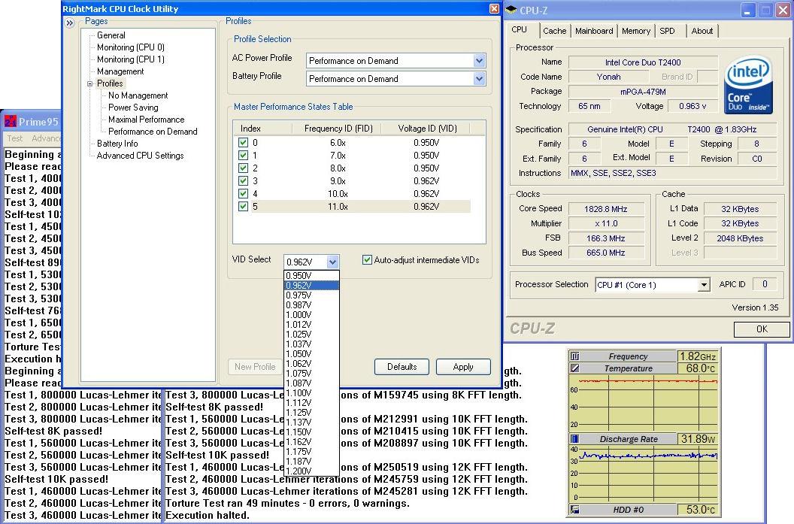Open the AC Power Profile dropdown

479,61
